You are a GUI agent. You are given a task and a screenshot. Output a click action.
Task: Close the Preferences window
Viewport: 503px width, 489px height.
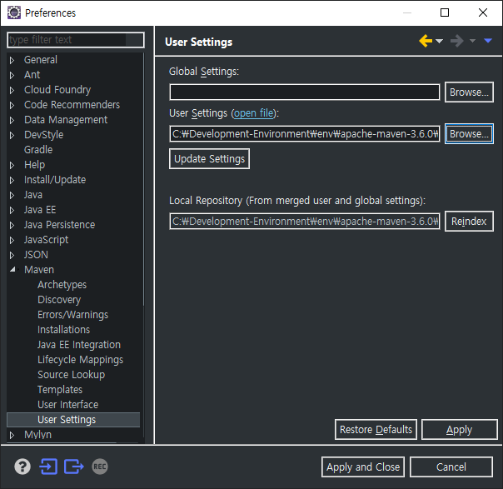(483, 12)
